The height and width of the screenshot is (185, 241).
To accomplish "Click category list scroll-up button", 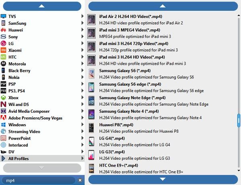I will point(42,6).
